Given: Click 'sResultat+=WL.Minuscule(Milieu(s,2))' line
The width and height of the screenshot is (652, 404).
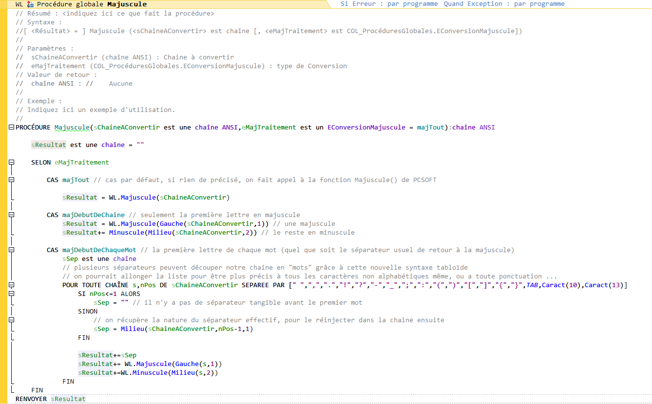Looking at the screenshot, I should pyautogui.click(x=148, y=373).
